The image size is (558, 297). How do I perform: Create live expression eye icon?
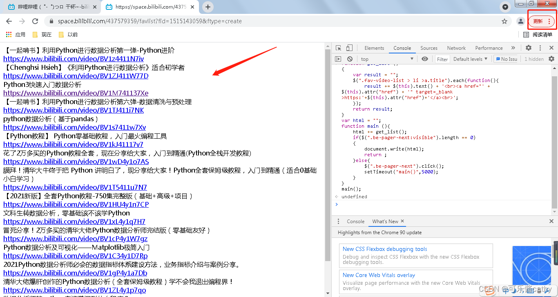click(x=425, y=59)
